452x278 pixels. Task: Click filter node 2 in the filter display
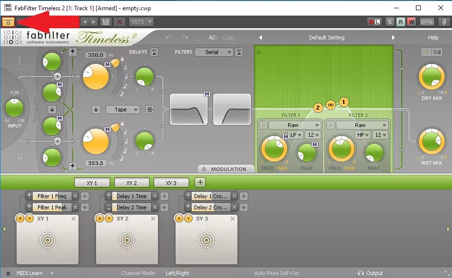click(x=318, y=108)
